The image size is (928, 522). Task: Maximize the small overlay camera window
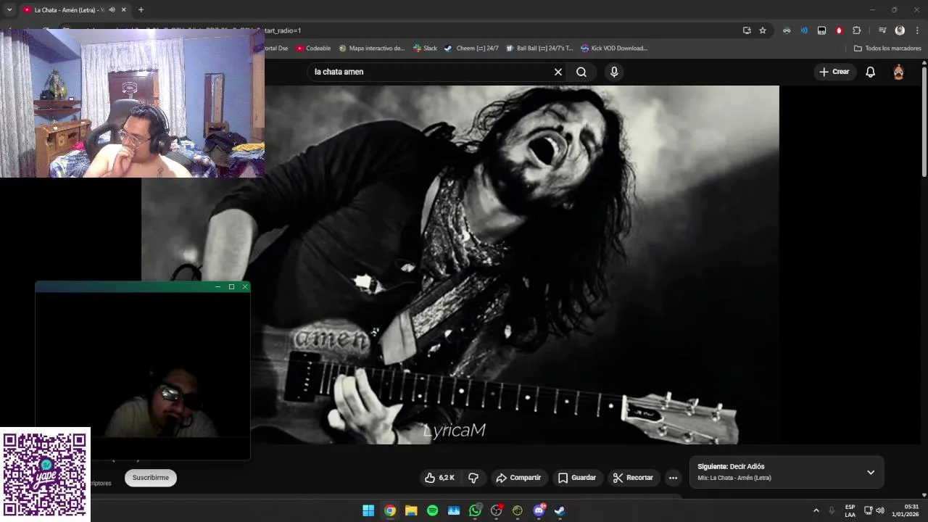(231, 287)
